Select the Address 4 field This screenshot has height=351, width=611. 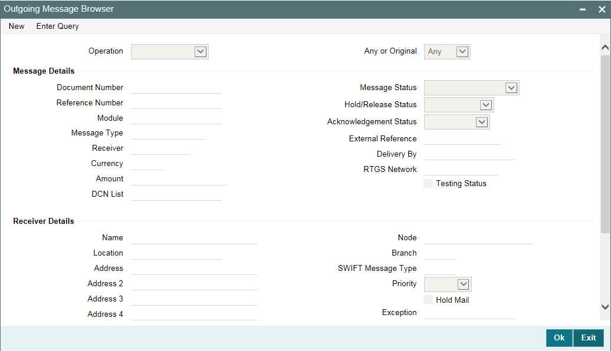(x=194, y=314)
